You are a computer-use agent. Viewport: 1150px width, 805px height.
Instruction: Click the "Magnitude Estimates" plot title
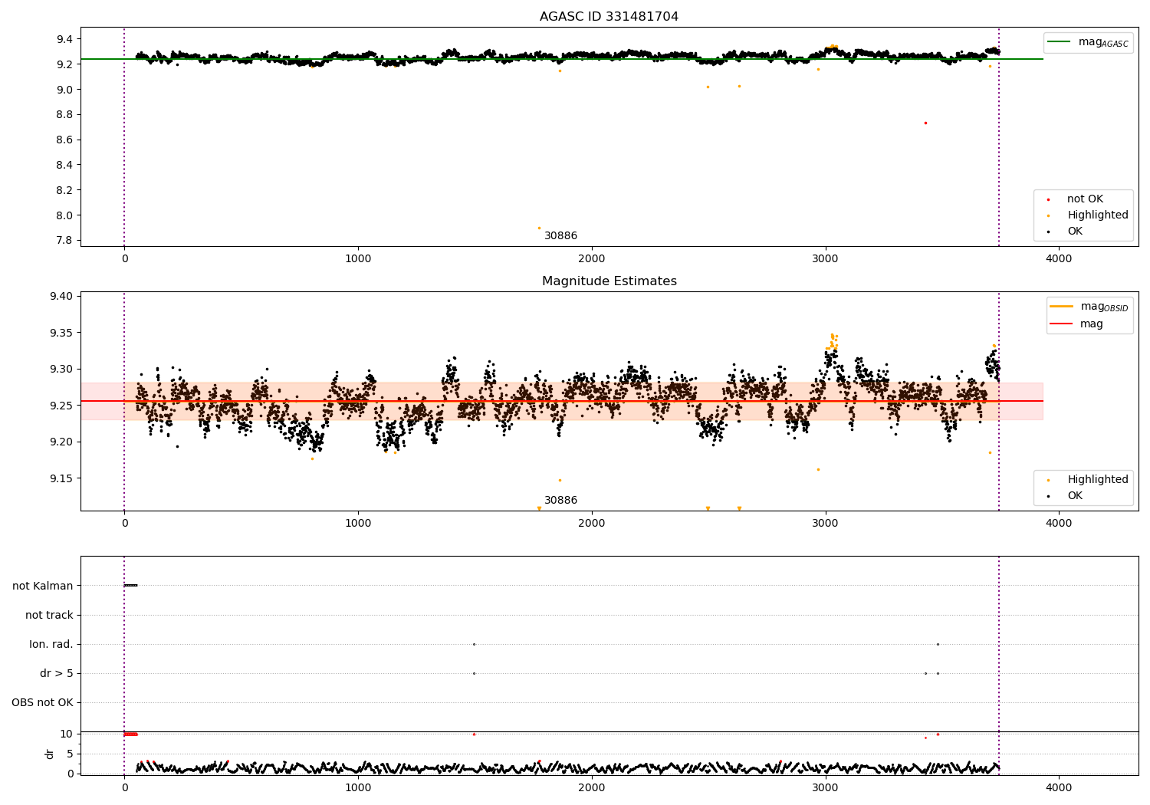(609, 281)
